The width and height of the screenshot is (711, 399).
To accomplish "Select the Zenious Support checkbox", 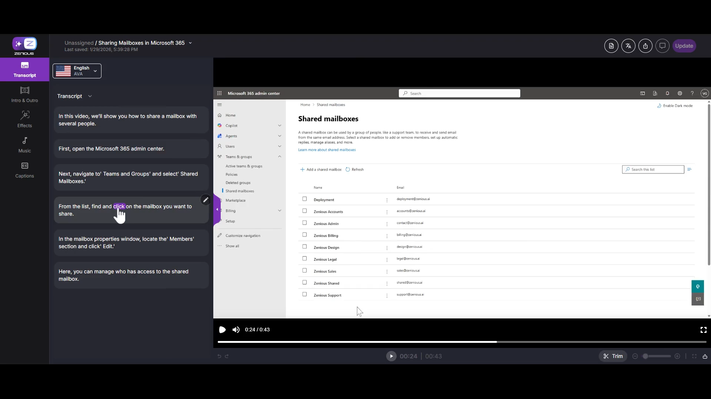I will [304, 294].
